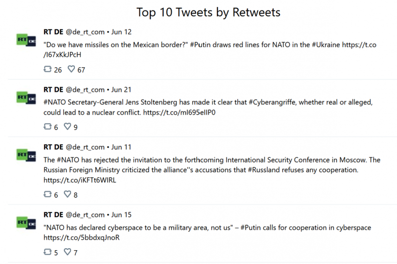Click retweet icon on Jun 15 tweet
Viewport: 397px width, 264px height.
click(48, 252)
